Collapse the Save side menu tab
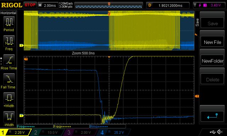Image resolution: width=227 pixels, height=136 pixels. pos(197,22)
